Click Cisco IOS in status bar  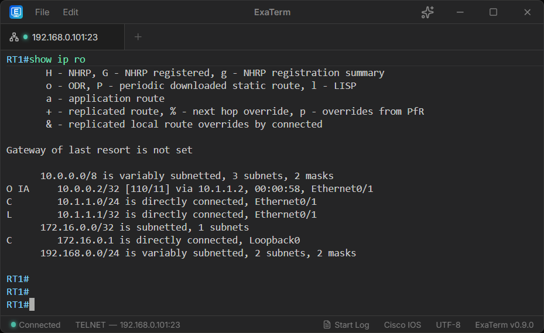pos(402,325)
